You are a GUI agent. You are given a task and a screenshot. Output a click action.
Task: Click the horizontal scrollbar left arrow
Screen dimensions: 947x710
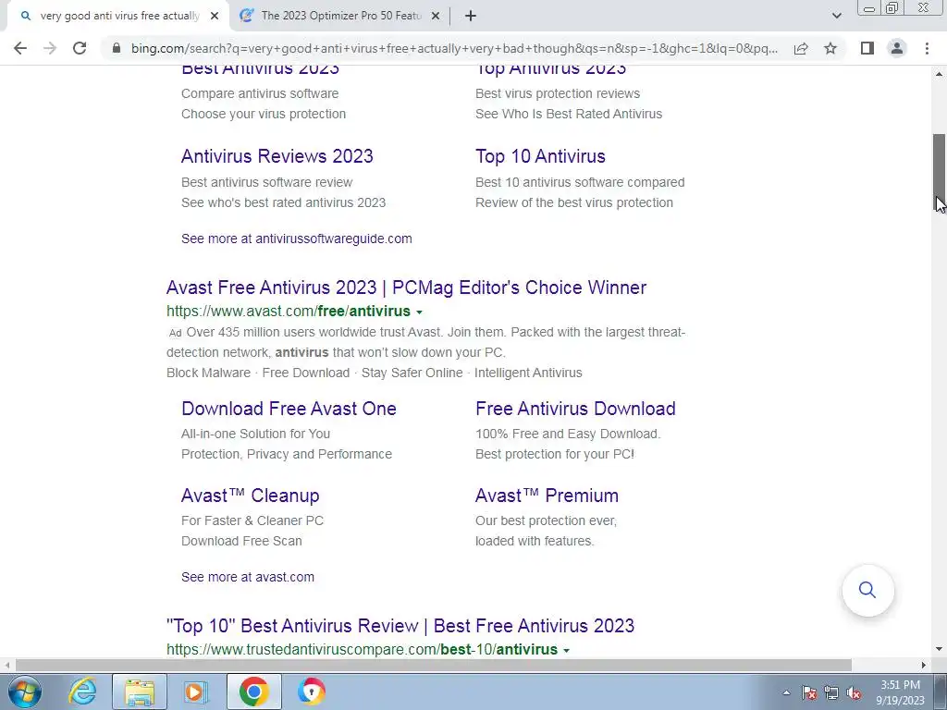[6, 665]
